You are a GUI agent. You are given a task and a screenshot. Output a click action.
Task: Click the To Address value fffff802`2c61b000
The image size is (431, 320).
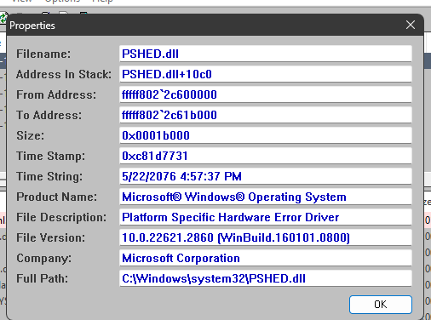pyautogui.click(x=266, y=115)
